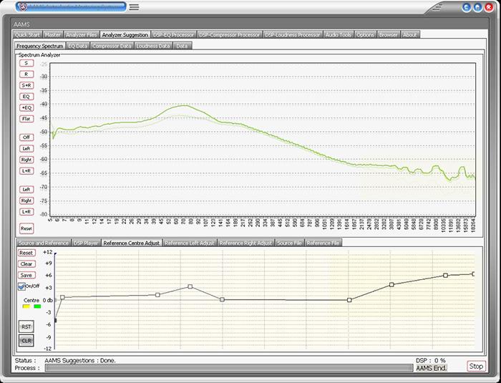Reset the Reference Centre Adjust curve

pos(26,253)
